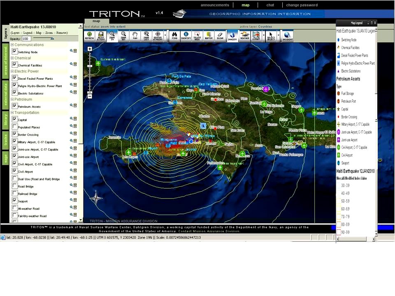This screenshot has width=395, height=296.
Task: Select the Pan hand tool
Action: pos(135,36)
